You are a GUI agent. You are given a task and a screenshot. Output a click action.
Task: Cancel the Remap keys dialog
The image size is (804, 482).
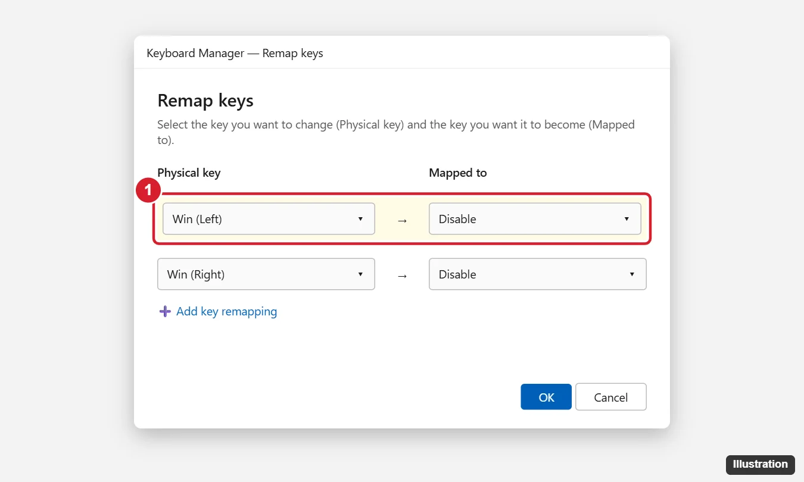tap(611, 397)
